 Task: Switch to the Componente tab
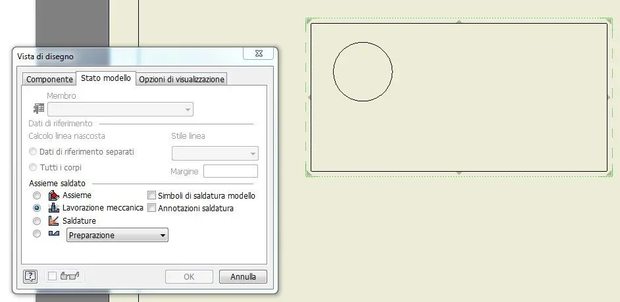49,79
